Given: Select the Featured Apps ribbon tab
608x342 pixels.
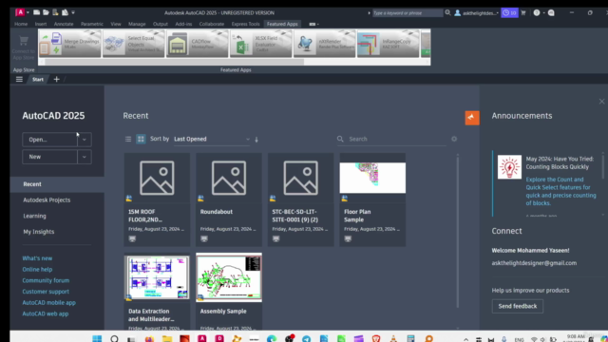Looking at the screenshot, I should [282, 24].
